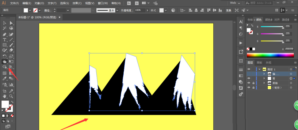Swap fill and stroke in tools panel
This screenshot has height=130, width=298.
[x=12, y=102]
